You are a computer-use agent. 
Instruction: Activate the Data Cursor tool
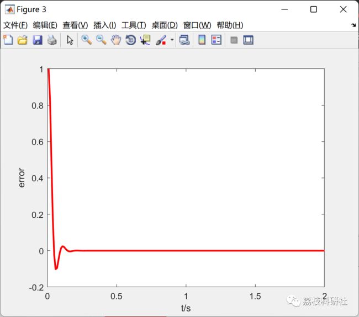145,40
